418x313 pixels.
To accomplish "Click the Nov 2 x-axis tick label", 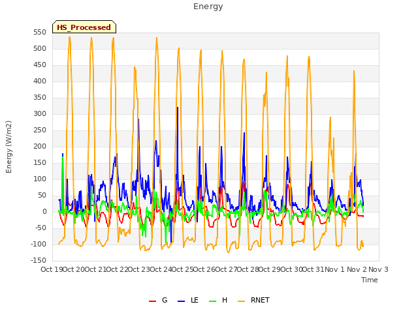I will 357,269.
